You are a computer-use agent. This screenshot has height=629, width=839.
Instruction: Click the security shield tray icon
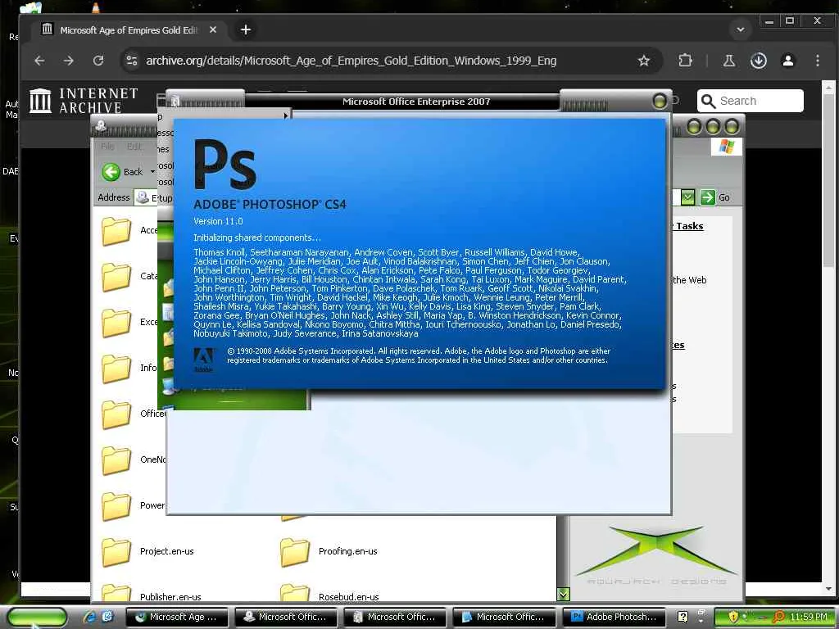[733, 617]
